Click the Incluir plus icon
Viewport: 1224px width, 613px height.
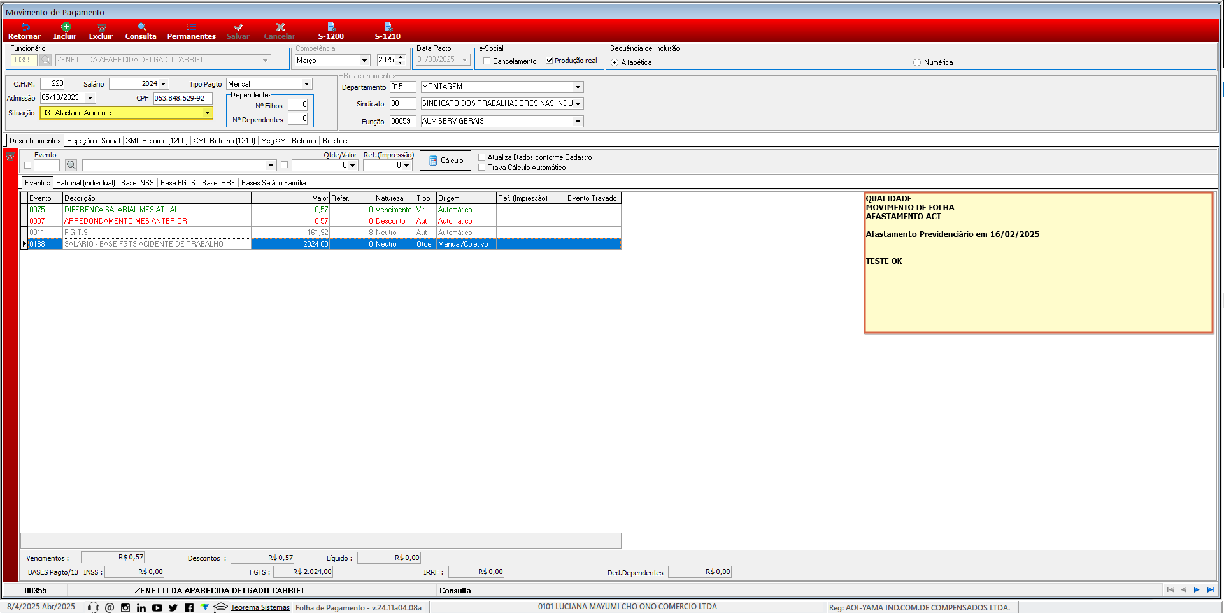[66, 27]
